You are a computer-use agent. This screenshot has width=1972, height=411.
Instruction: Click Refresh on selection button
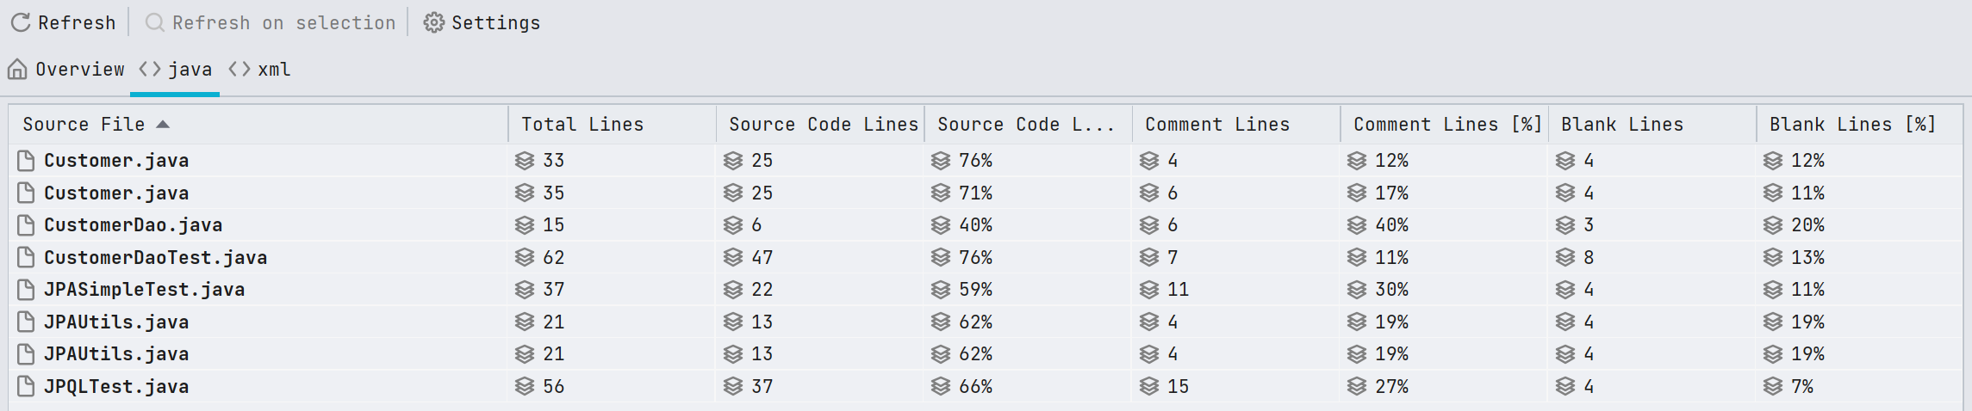pos(271,22)
